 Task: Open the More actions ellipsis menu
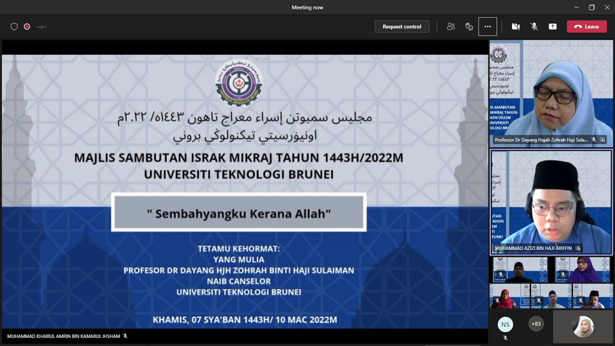[488, 26]
